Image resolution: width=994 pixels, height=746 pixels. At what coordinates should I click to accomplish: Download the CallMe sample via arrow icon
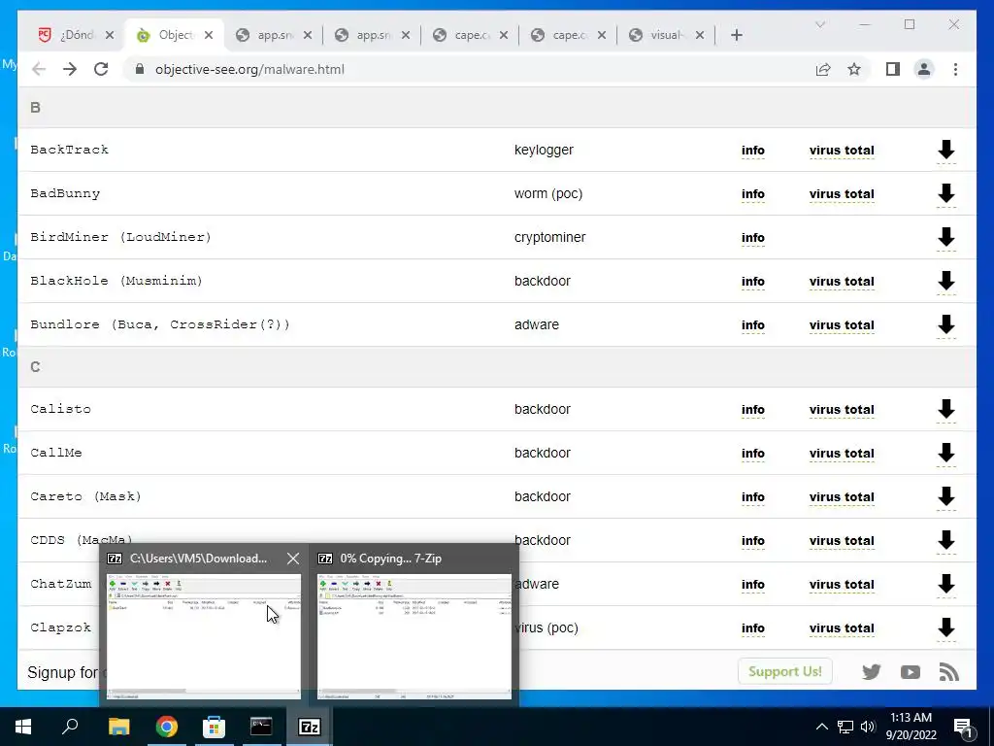(945, 453)
